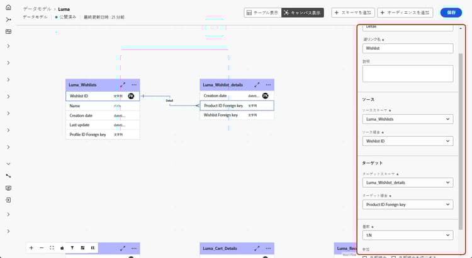Select the Product ID Foreign key row on the canvas
This screenshot has height=258, width=472.
[x=237, y=105]
